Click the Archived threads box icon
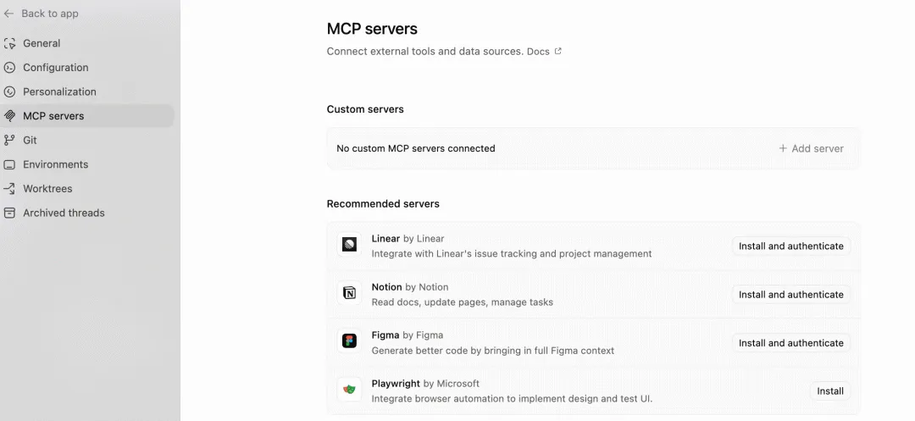 point(10,213)
